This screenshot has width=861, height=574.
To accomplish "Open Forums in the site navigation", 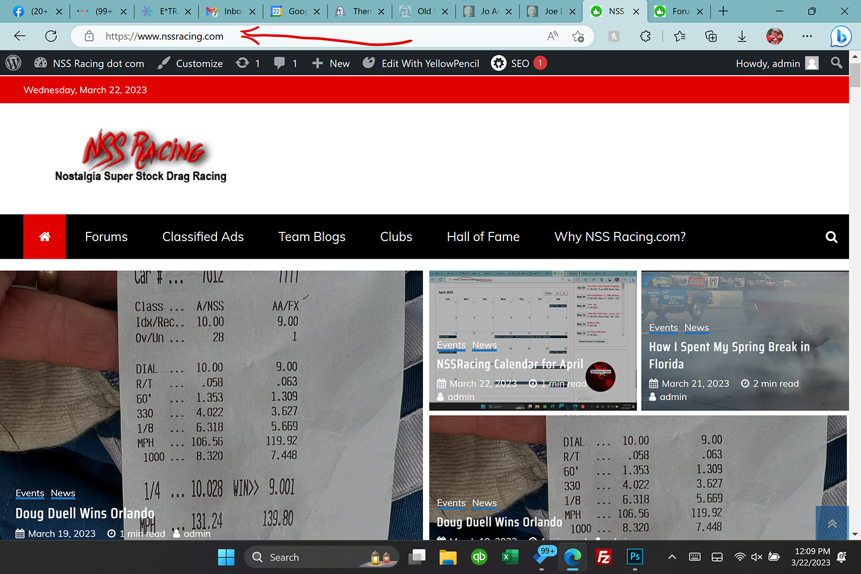I will tap(106, 236).
